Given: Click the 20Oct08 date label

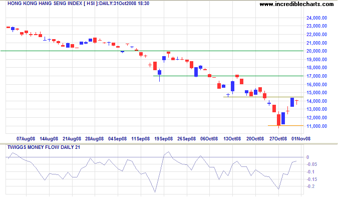Looking at the screenshot, I should coord(255,139).
